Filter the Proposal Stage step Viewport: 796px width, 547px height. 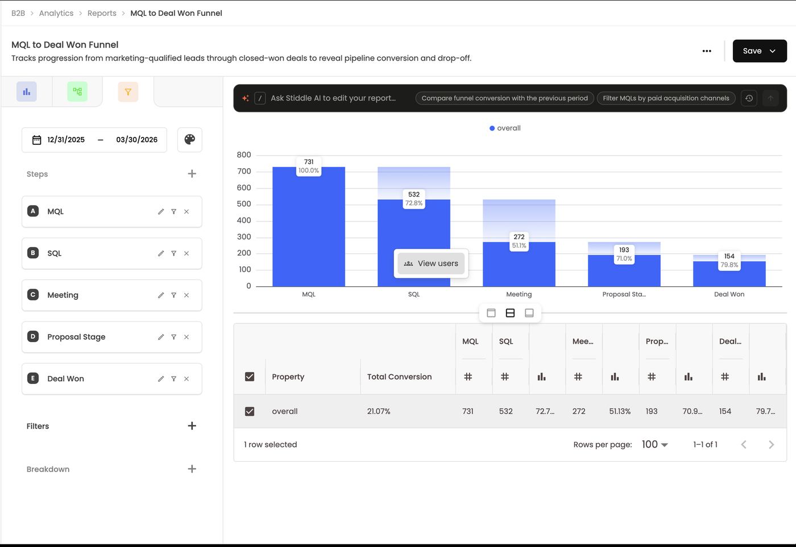173,337
